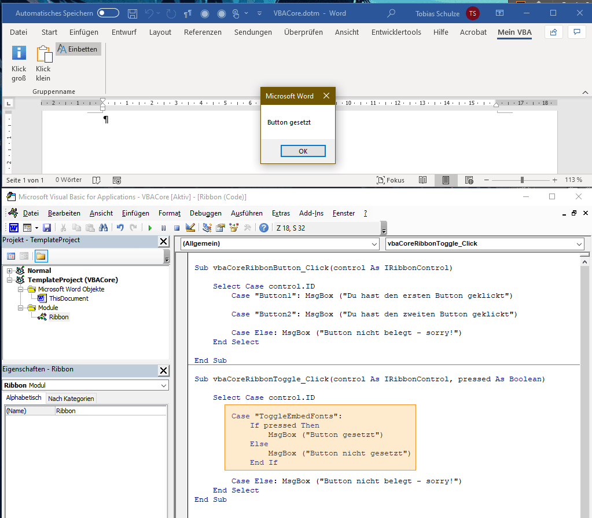
Task: Open Word search magnifier in title bar
Action: tap(391, 13)
